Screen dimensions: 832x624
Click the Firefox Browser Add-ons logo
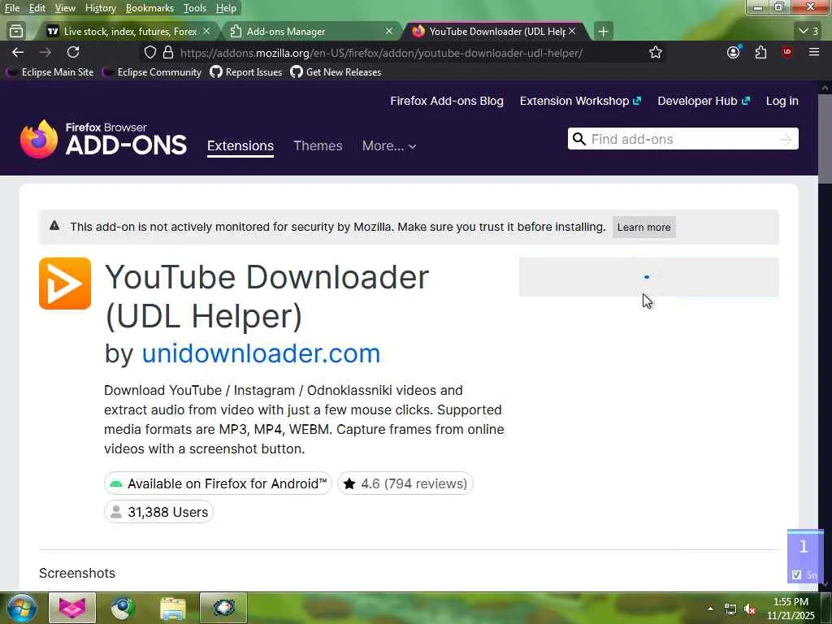103,139
